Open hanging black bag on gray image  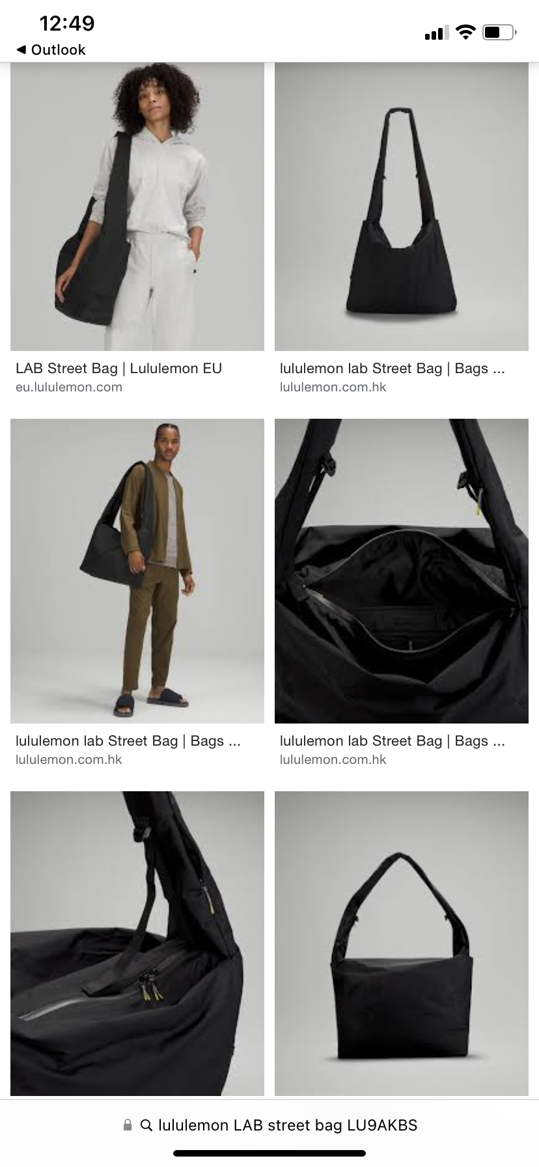tap(402, 206)
